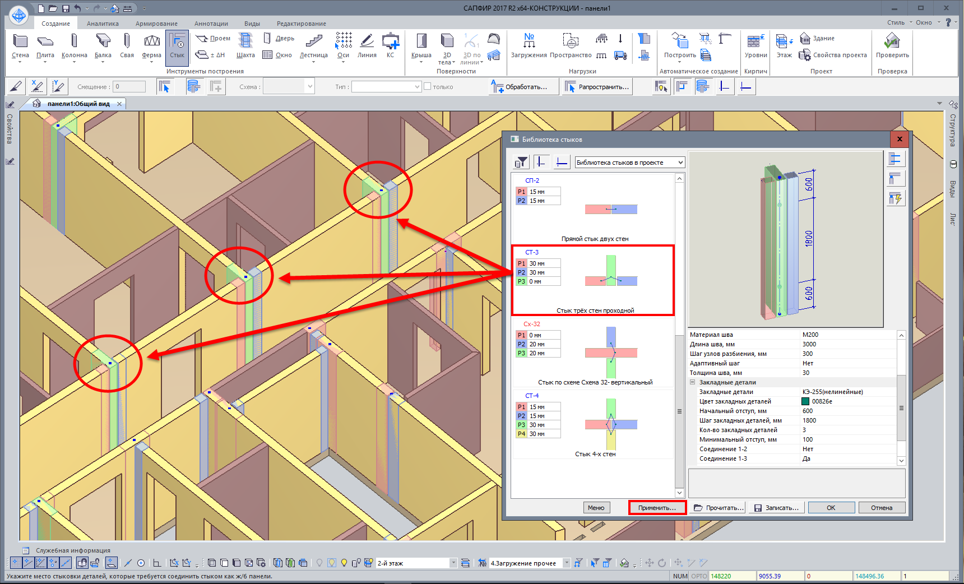The height and width of the screenshot is (584, 964).
Task: Open the Аннотации ribbon tab
Action: coord(211,24)
